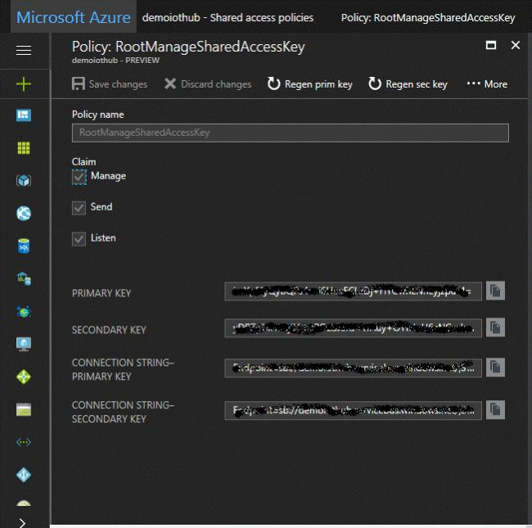Copy the secondary key value
Screen dimensions: 532x528
[x=495, y=327]
